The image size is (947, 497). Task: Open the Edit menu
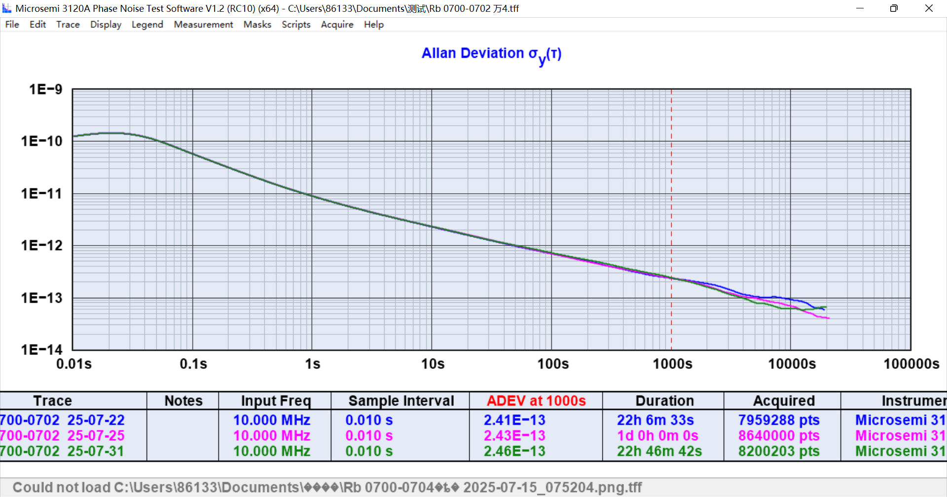coord(37,25)
